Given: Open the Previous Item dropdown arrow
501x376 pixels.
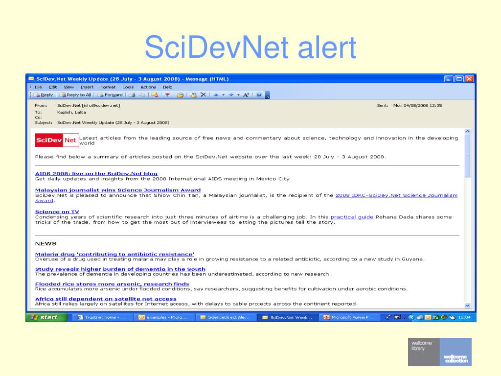Looking at the screenshot, I should [223, 95].
